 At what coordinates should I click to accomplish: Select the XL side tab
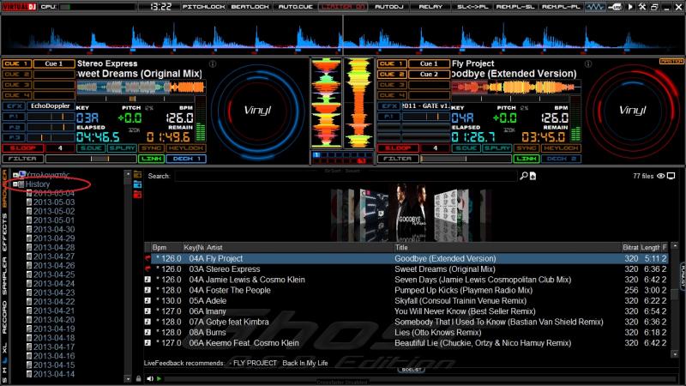click(x=4, y=348)
